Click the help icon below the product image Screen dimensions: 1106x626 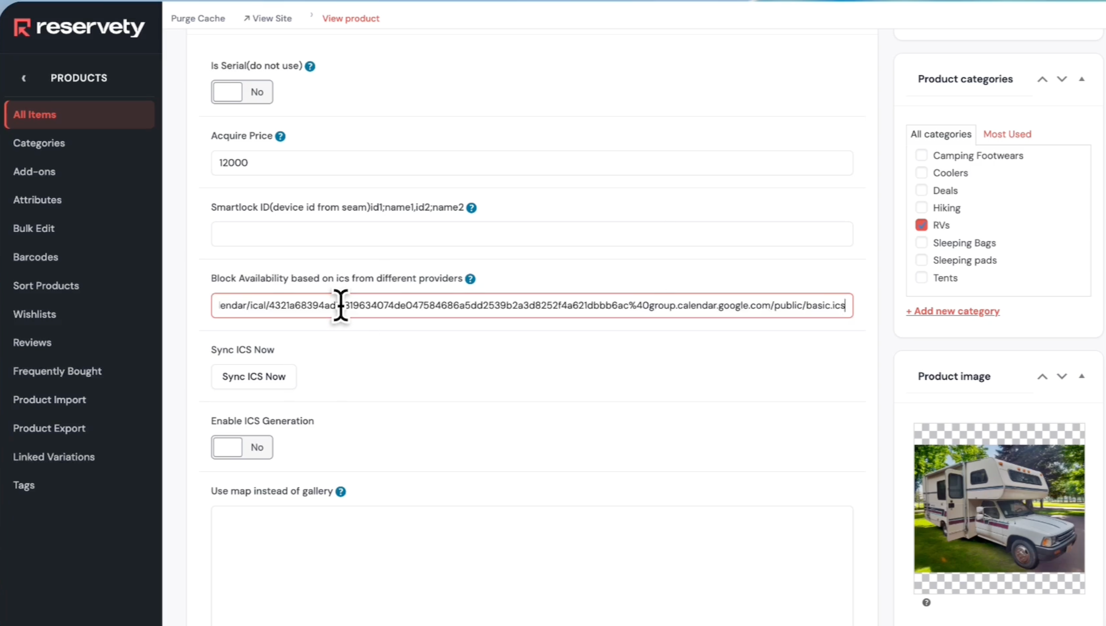[x=926, y=602]
